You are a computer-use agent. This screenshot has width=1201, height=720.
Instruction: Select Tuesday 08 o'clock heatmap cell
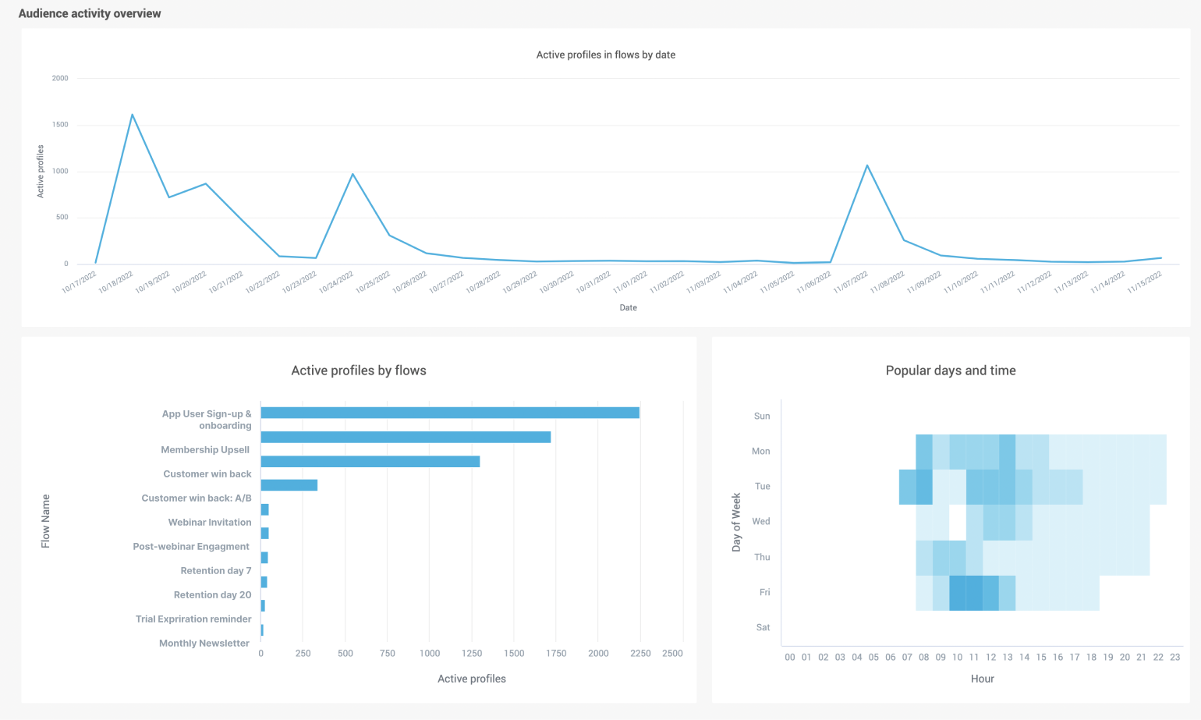[924, 487]
